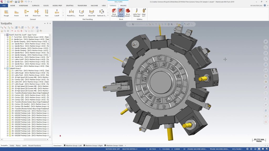The width and height of the screenshot is (269, 151).
Task: Switch to the MILLING ribbon tab
Action: (123, 6)
